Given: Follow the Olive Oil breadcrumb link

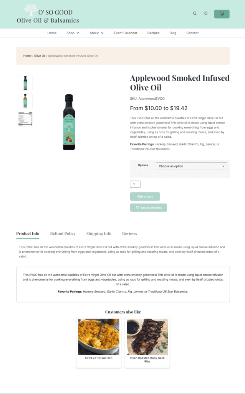Looking at the screenshot, I should tap(40, 56).
